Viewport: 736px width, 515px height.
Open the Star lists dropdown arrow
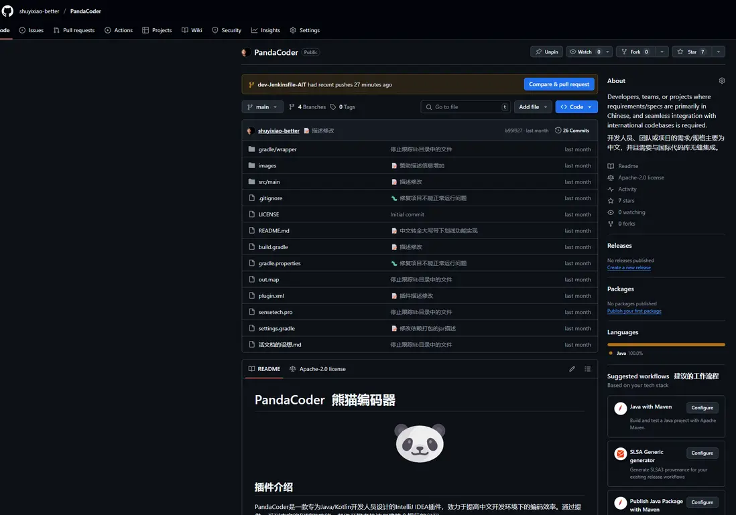(719, 52)
